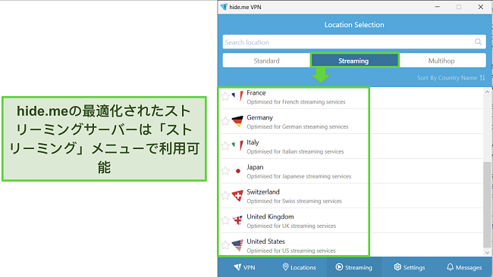Favorite France with its star icon
This screenshot has height=277, width=493.
225,96
